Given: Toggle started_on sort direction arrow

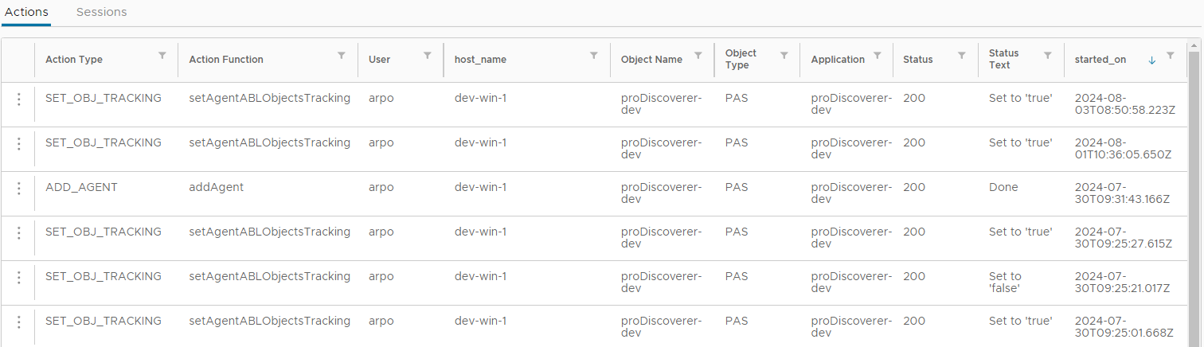Looking at the screenshot, I should (1152, 60).
